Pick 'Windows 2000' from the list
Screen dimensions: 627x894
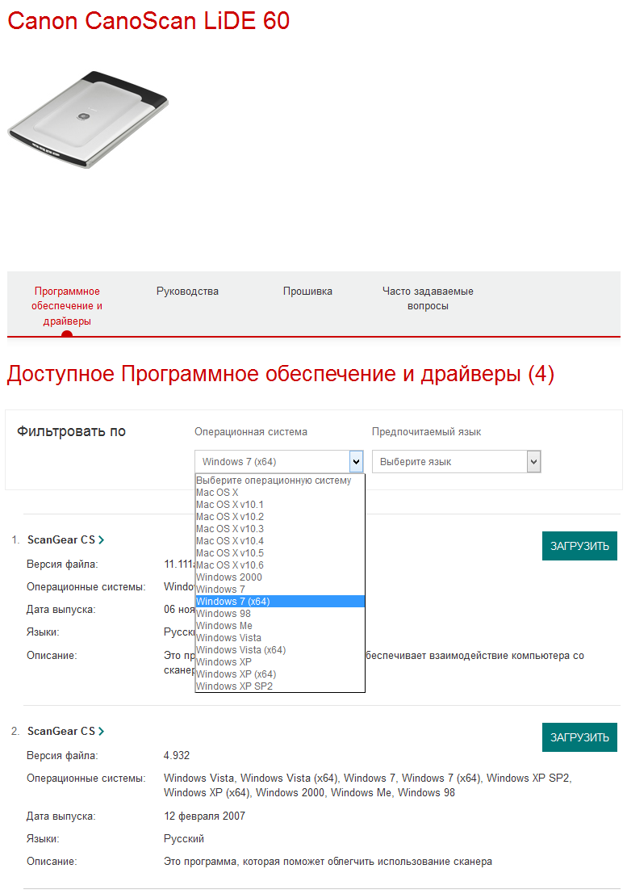(280, 577)
